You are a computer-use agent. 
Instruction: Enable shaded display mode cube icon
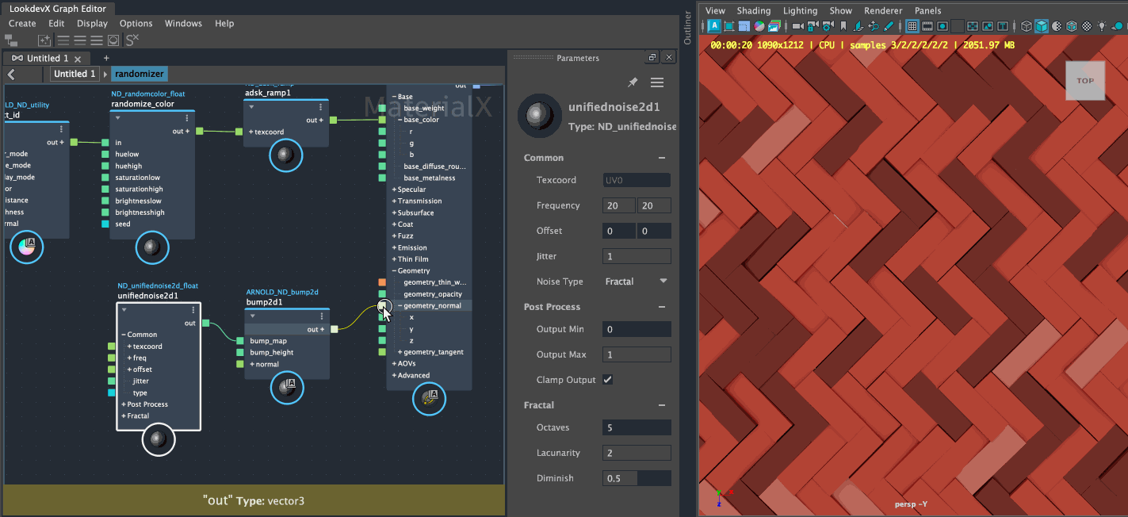tap(1042, 25)
